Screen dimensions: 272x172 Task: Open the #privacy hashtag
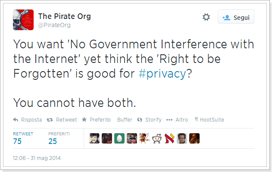(162, 74)
